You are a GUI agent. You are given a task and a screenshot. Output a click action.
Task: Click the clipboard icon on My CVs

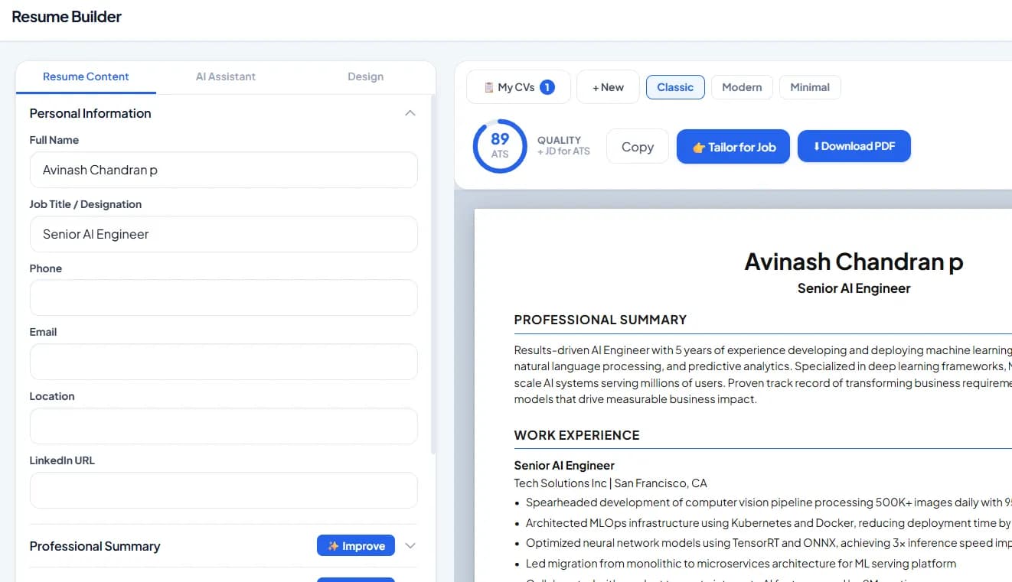(488, 87)
